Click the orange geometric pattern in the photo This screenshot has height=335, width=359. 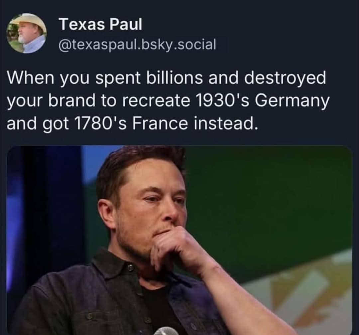coord(316,296)
